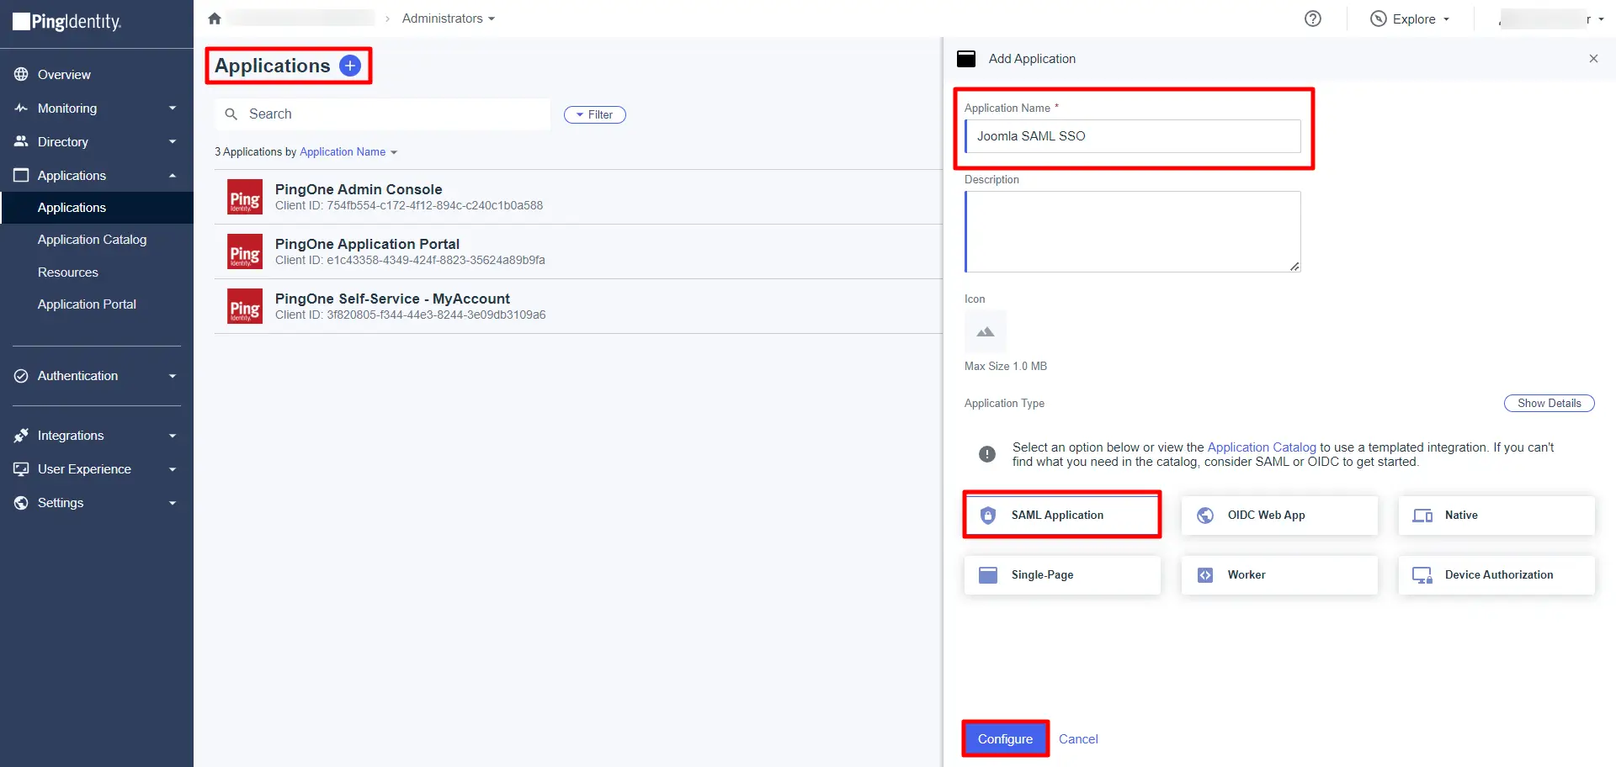Click the Applications window icon in sidebar
Image resolution: width=1616 pixels, height=767 pixels.
(21, 175)
